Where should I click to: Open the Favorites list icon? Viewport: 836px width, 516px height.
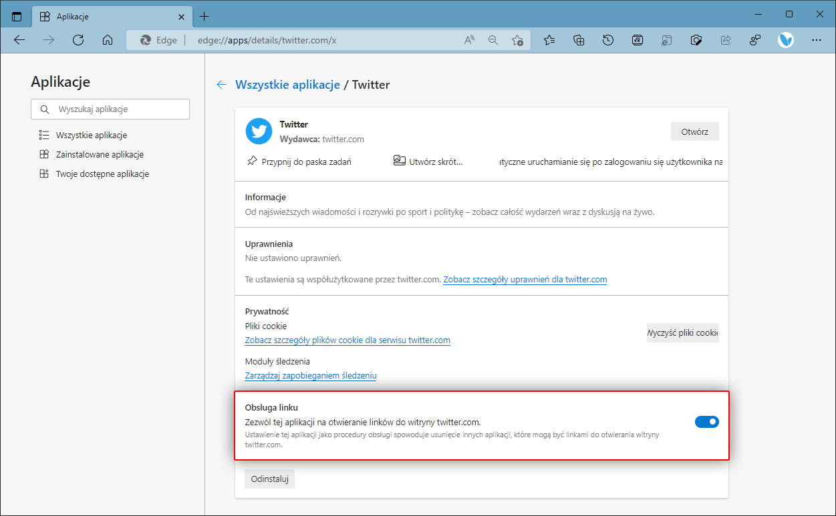pos(549,40)
